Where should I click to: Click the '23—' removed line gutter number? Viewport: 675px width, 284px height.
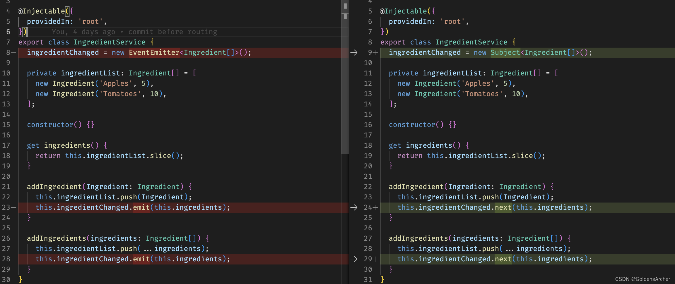point(9,207)
